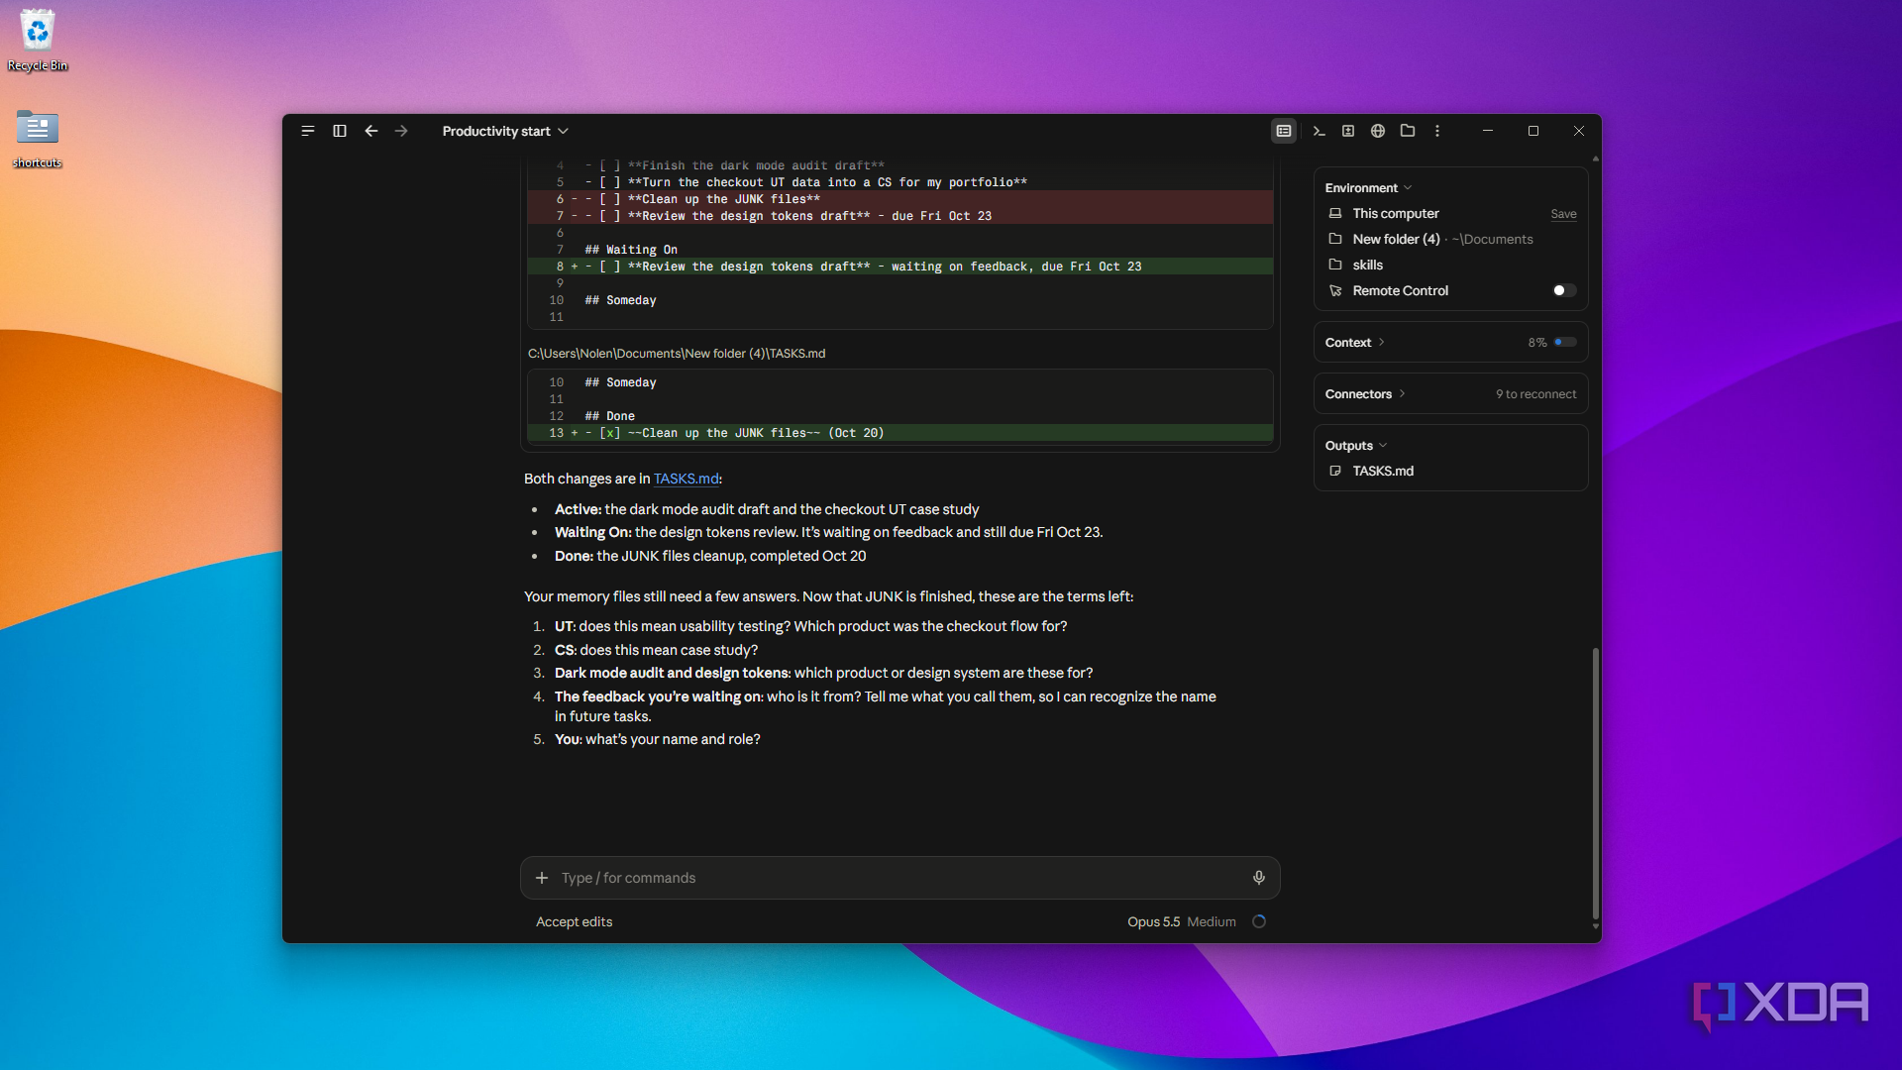Collapse the Outputs section

pos(1356,446)
